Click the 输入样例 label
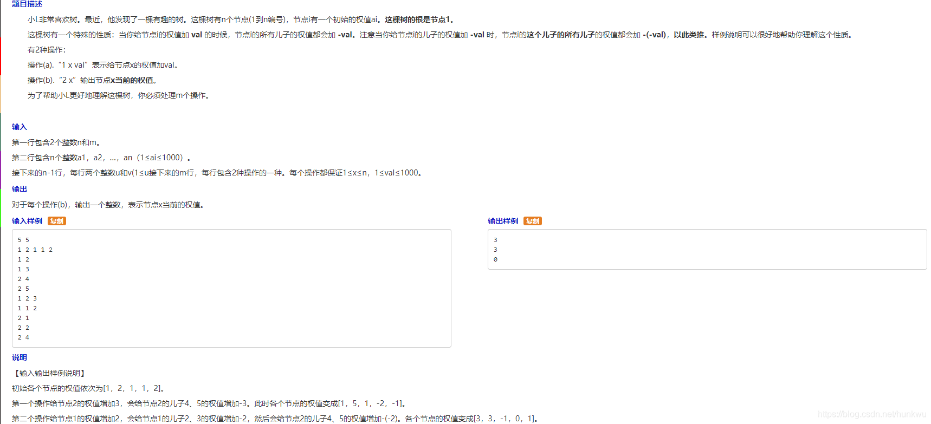931x424 pixels. coord(27,221)
